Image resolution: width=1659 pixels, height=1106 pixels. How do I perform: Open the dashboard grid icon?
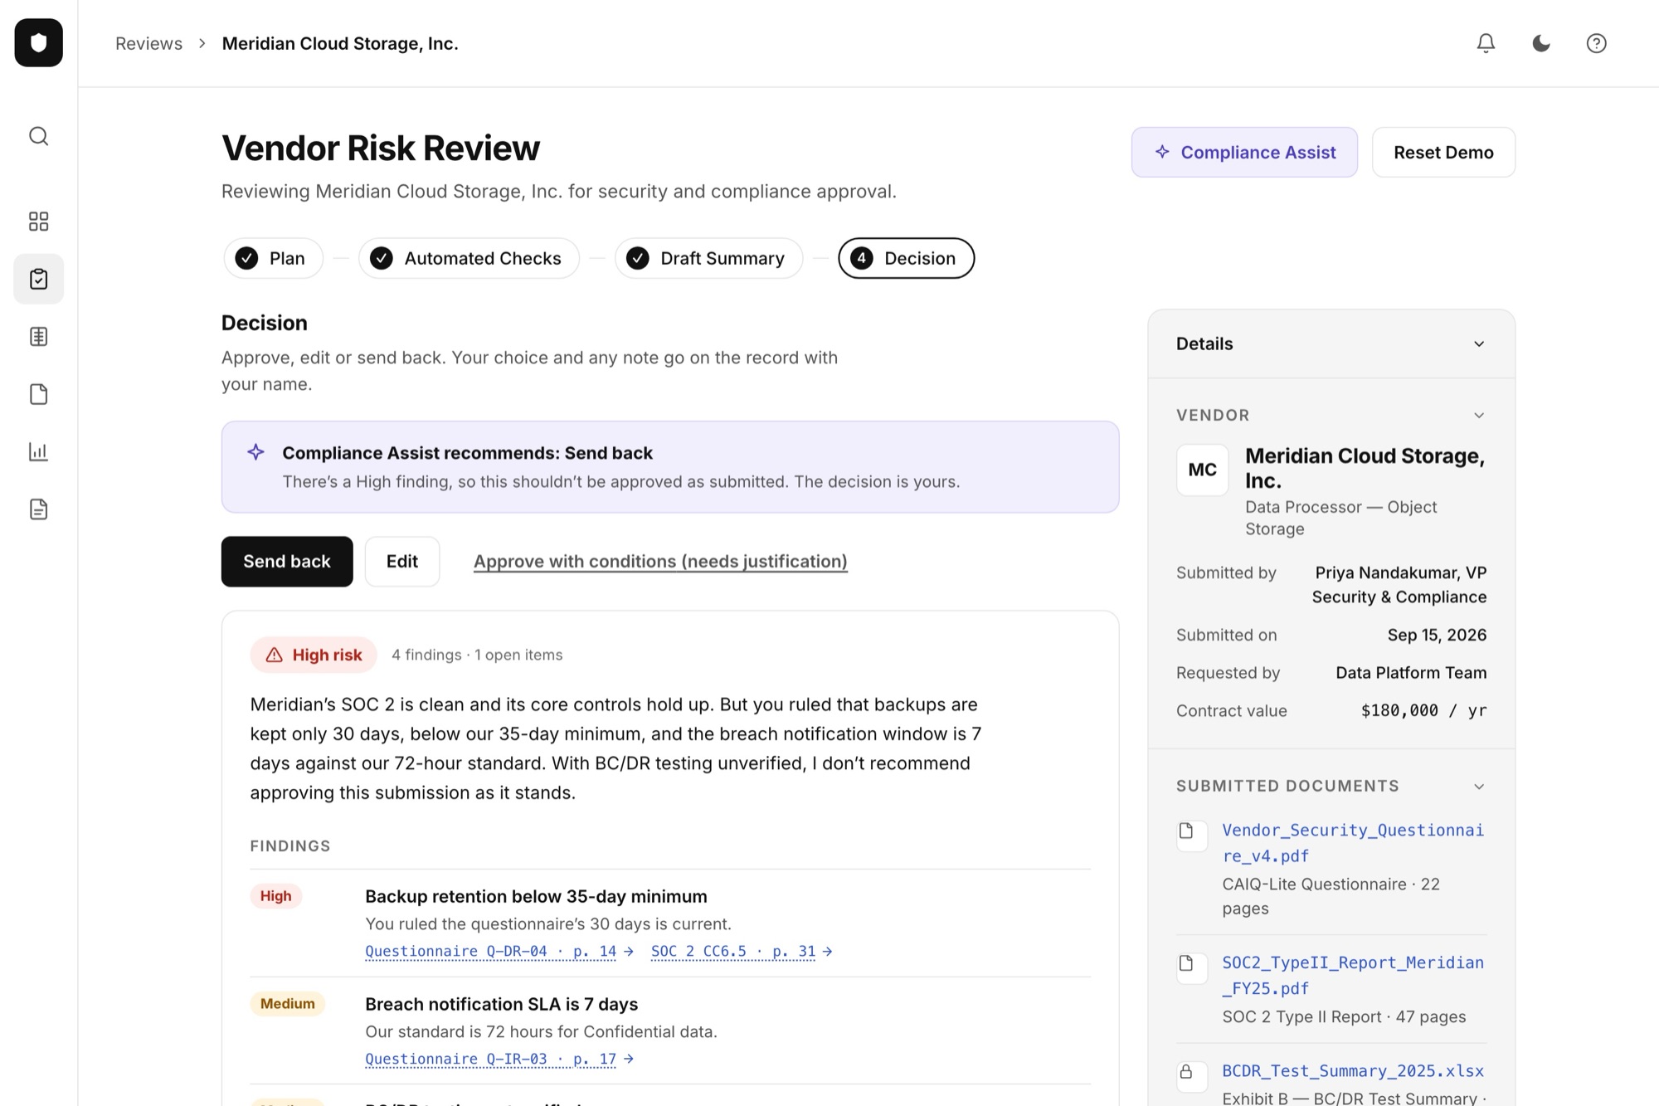tap(39, 221)
